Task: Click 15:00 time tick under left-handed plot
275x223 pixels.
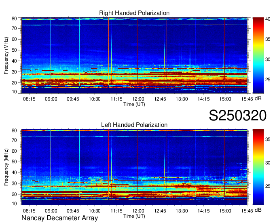Action: click(225, 211)
